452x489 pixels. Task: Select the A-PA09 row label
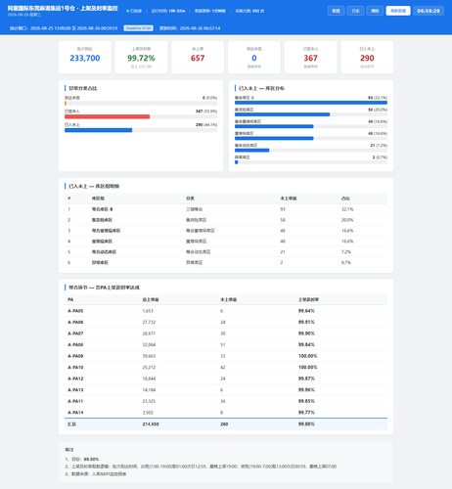(75, 356)
